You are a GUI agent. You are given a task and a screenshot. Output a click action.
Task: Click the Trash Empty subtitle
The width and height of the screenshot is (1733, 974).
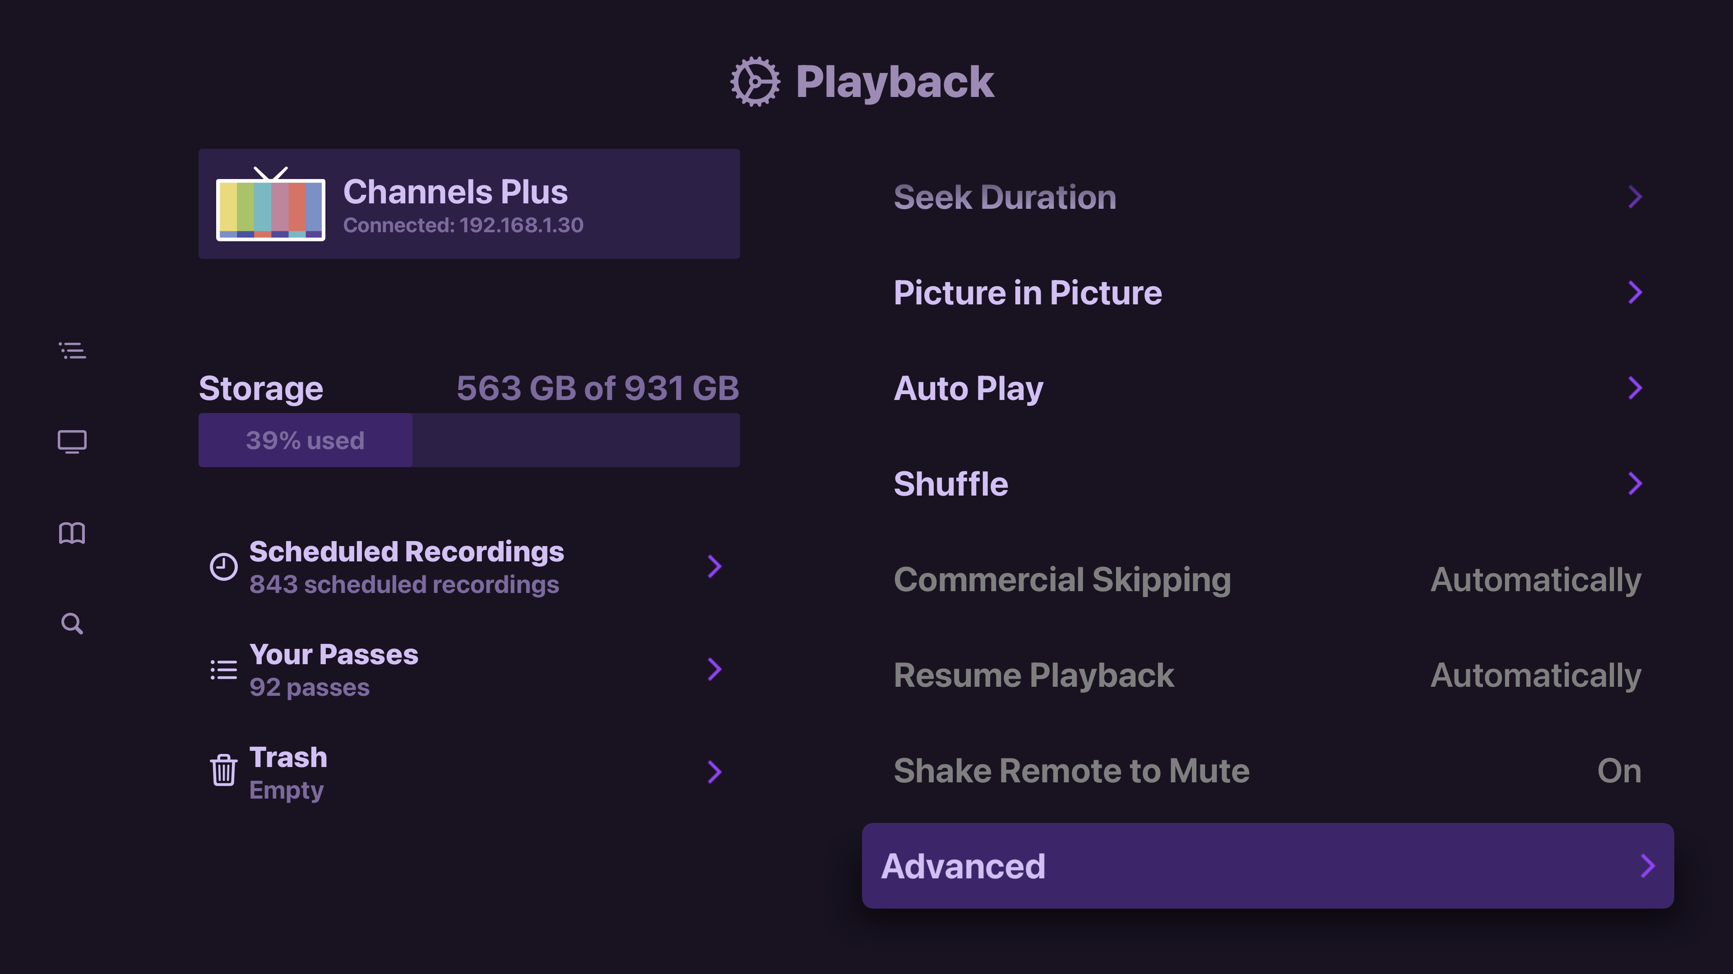(x=287, y=790)
